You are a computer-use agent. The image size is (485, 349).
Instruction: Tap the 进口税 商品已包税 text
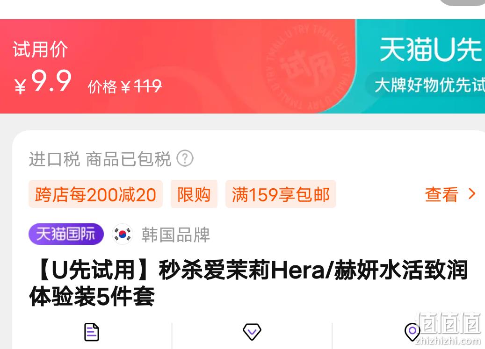[x=100, y=159]
